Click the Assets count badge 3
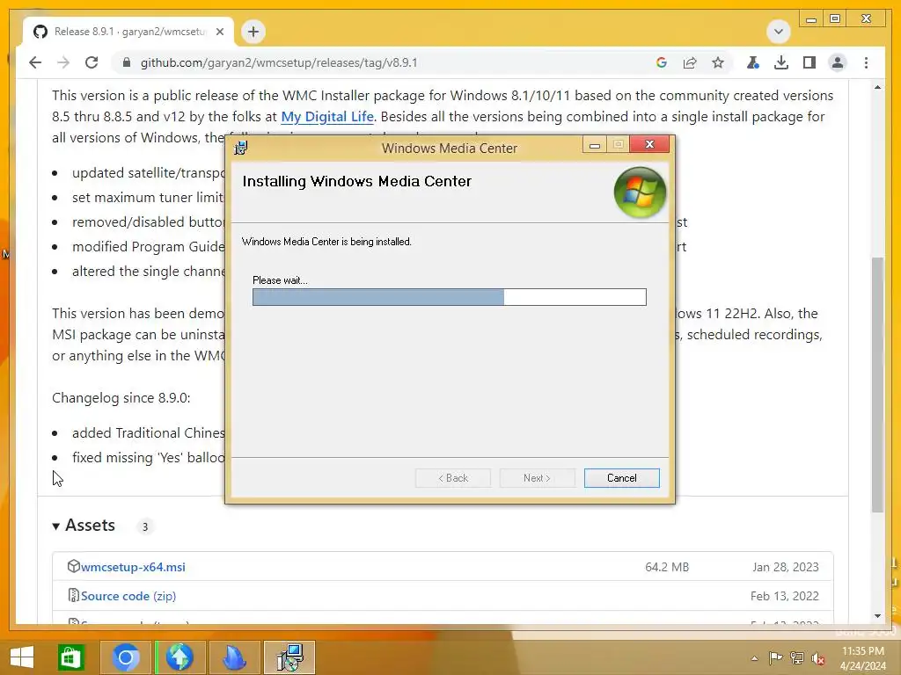The image size is (901, 675). [145, 526]
